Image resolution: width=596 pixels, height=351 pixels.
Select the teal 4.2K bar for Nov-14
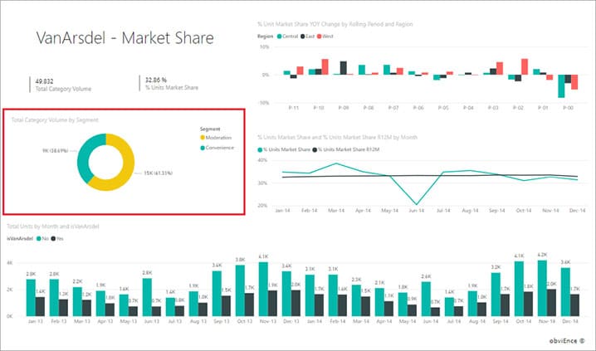[x=542, y=288]
